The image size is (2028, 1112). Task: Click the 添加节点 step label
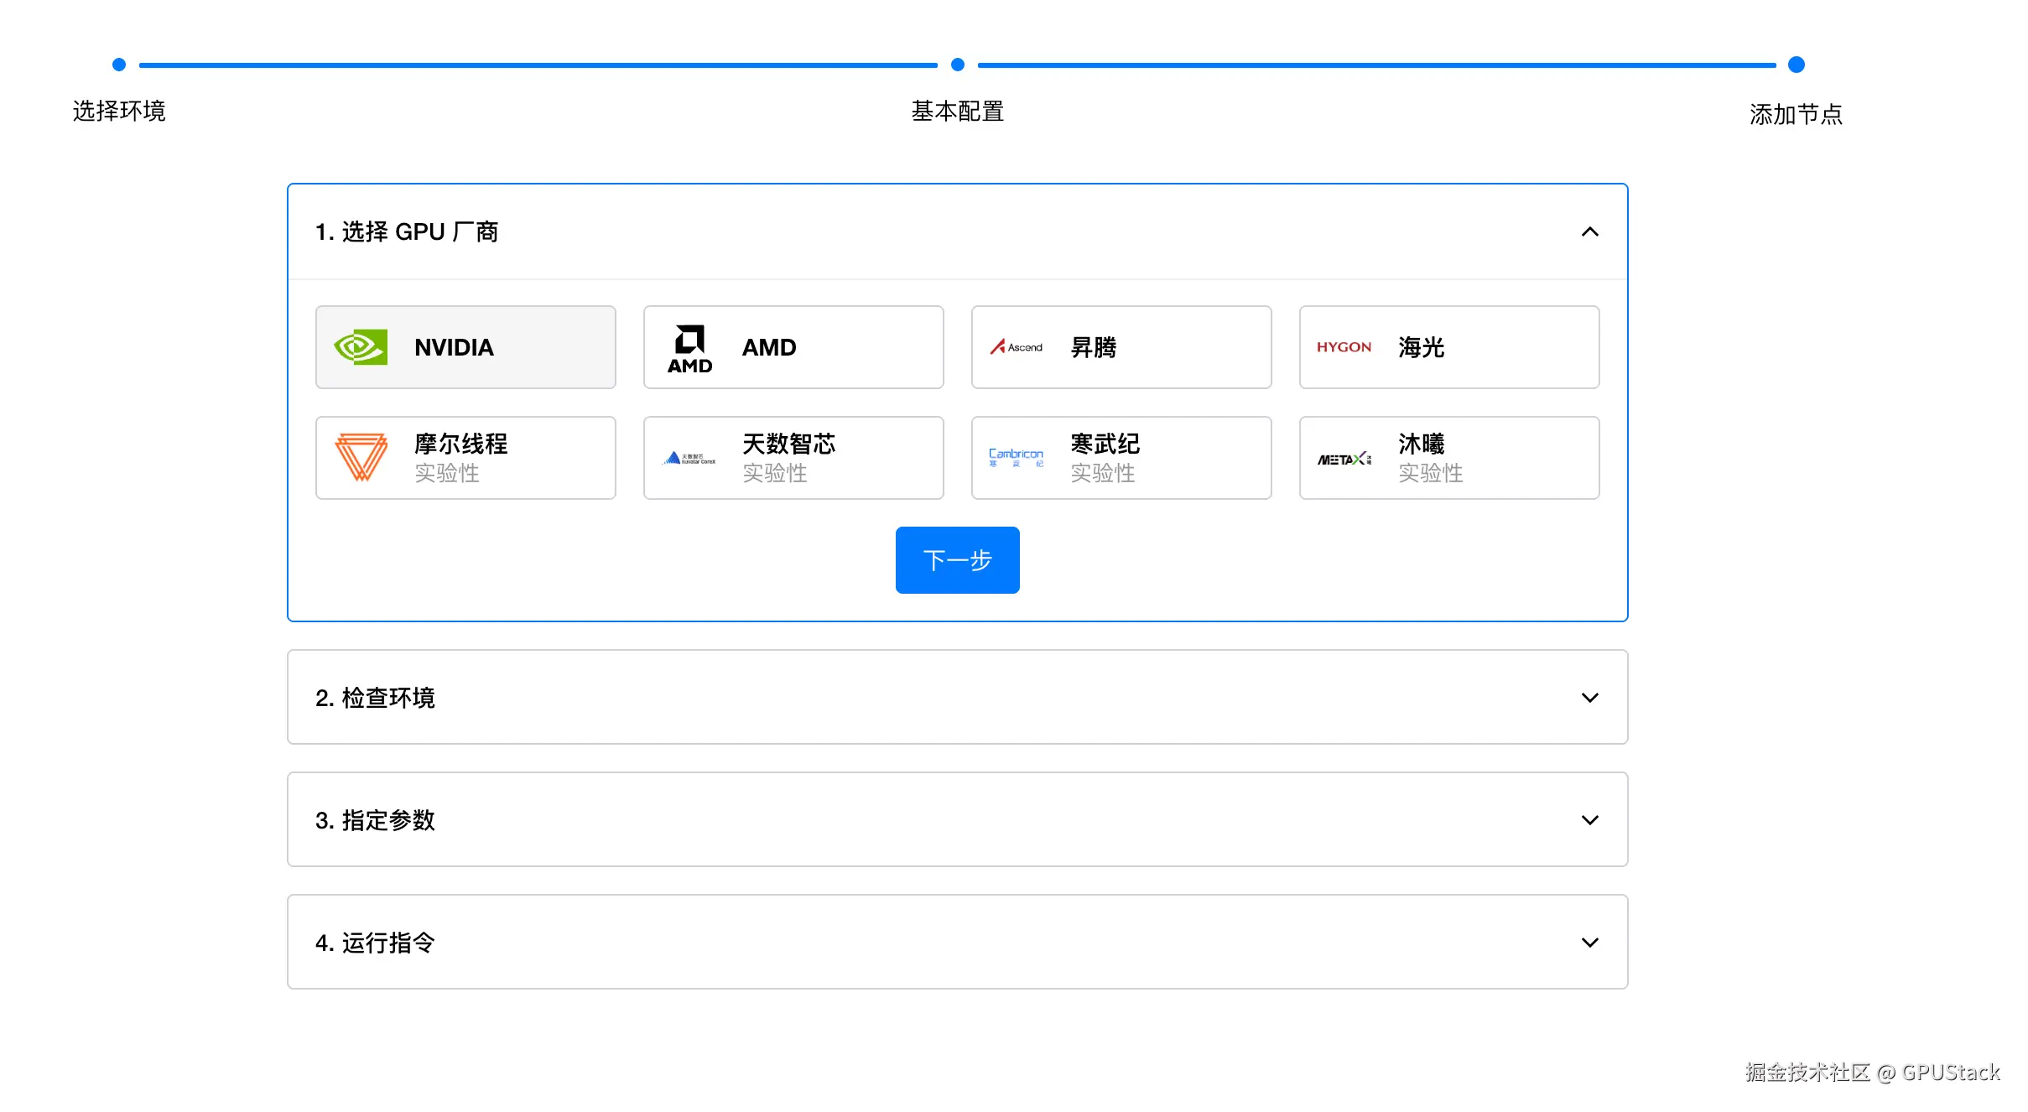pyautogui.click(x=1796, y=114)
